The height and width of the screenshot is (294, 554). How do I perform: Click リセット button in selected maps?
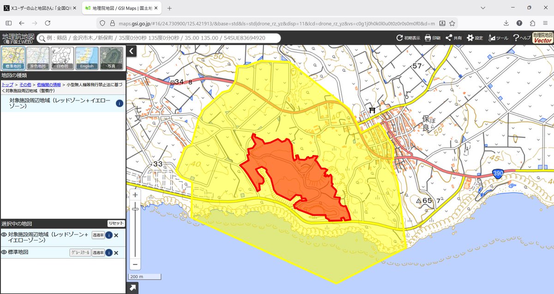tap(116, 223)
